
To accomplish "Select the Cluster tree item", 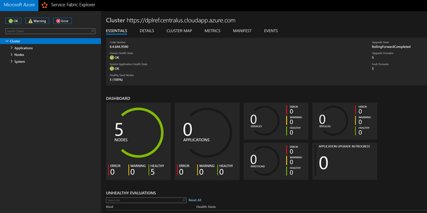I will 50,41.
